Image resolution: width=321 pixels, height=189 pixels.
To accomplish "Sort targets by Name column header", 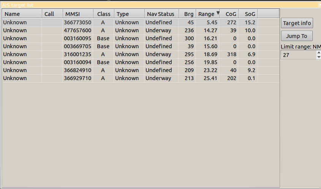I will tap(22, 14).
